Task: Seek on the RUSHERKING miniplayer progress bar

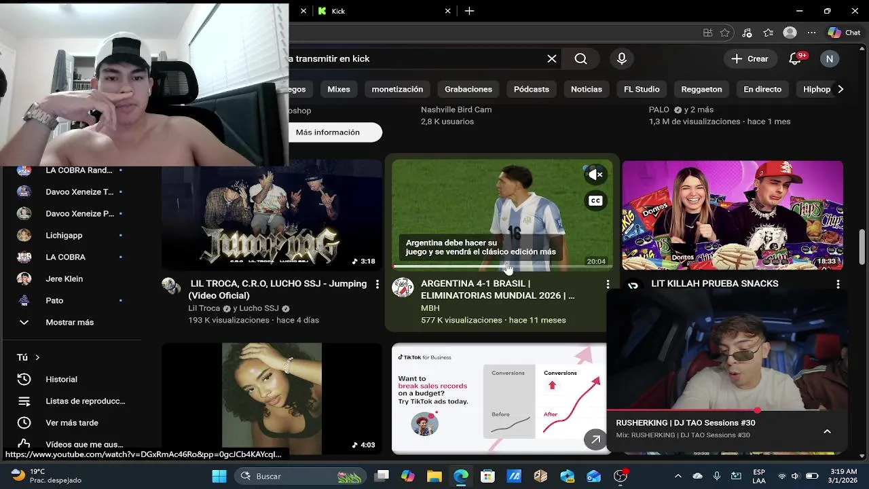Action: point(726,410)
